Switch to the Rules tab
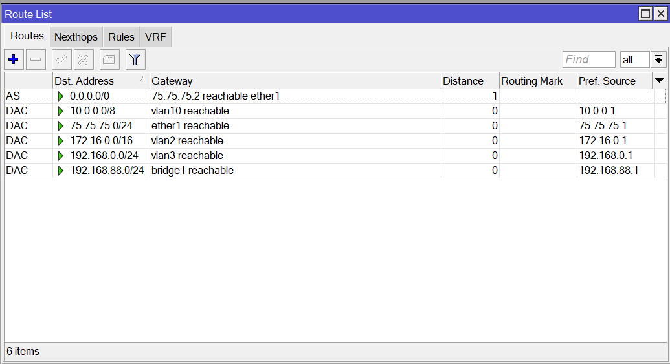 121,37
